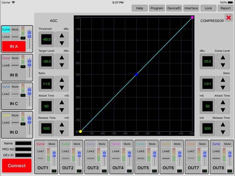Decrease AGC Release Time down arrow
Screen dimensions: 235x176
tap(62, 132)
